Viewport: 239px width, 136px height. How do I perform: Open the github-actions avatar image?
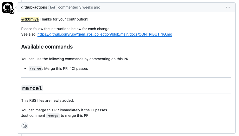pos(8,8)
